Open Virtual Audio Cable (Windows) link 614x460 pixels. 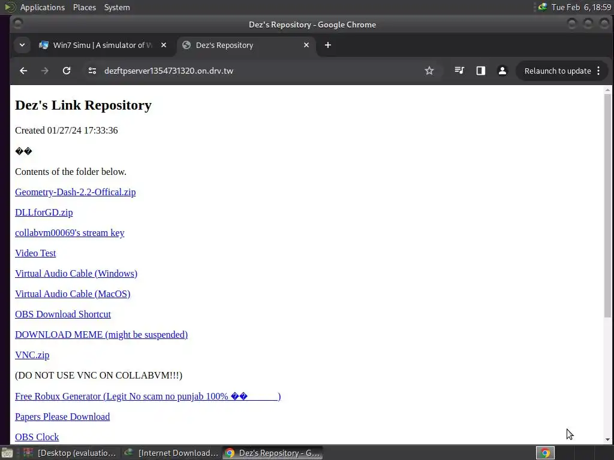coord(76,273)
